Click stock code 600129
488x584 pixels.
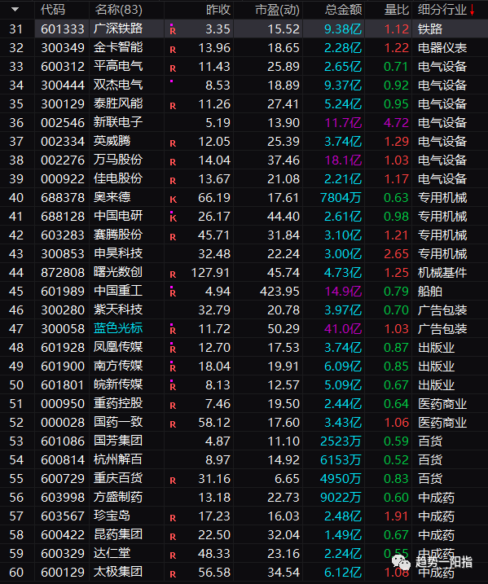coord(63,572)
